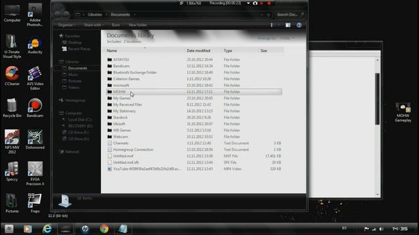
Task: Select Desktop under Favorites
Action: pyautogui.click(x=75, y=42)
